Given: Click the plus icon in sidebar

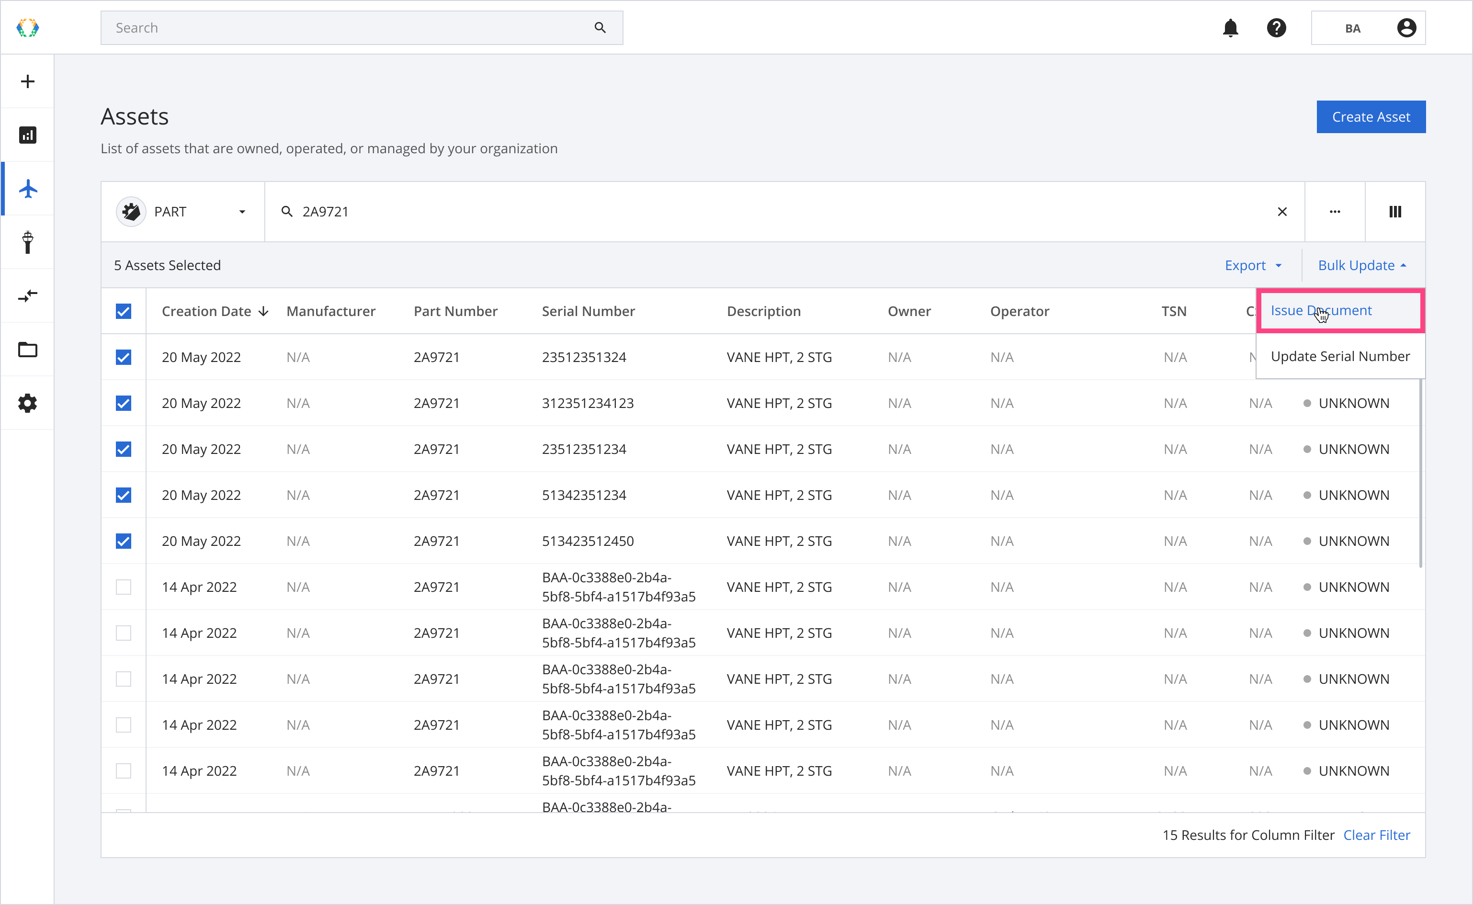Looking at the screenshot, I should coord(27,81).
